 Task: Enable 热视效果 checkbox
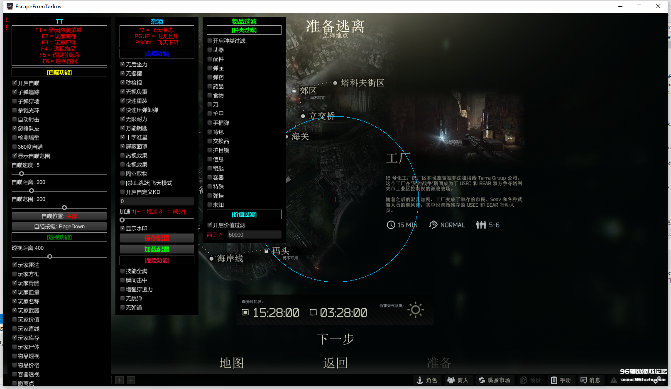[122, 155]
